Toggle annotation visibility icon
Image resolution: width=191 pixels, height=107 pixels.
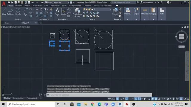(153, 99)
